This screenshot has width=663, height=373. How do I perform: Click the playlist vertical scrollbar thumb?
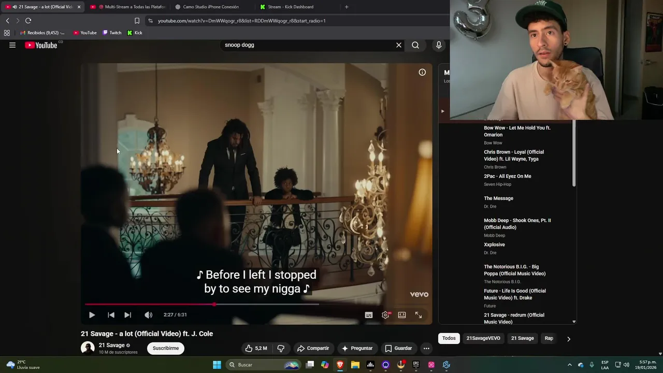pyautogui.click(x=573, y=153)
